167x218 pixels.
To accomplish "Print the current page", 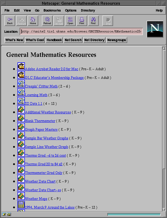I will click(82, 21).
